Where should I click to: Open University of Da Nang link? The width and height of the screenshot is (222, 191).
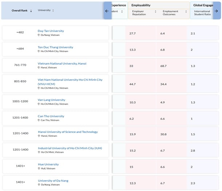click(53, 180)
